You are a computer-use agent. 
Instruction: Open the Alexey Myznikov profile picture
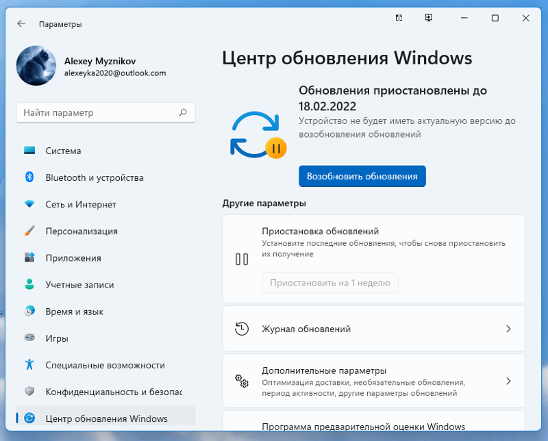coord(36,65)
